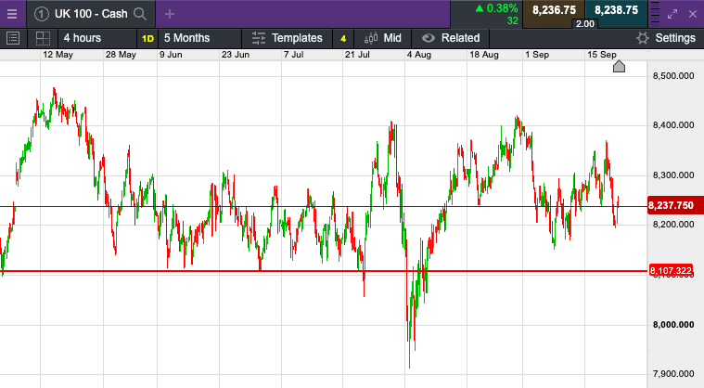Image resolution: width=704 pixels, height=388 pixels.
Task: Toggle the 1D quick interval button
Action: tap(148, 38)
